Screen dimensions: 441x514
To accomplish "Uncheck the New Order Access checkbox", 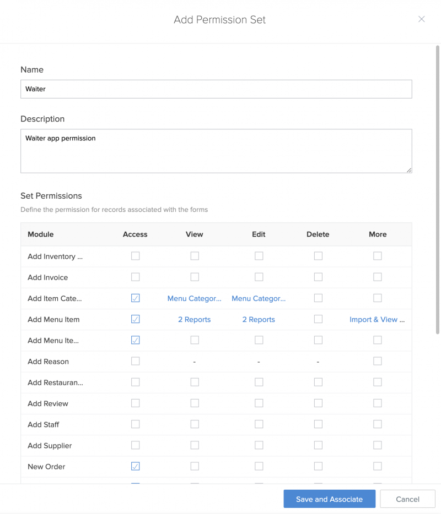I will click(136, 466).
